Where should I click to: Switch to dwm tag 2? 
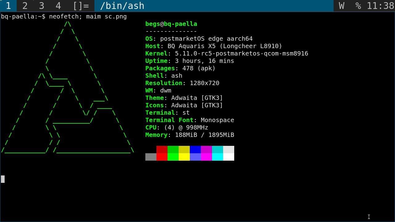25,6
